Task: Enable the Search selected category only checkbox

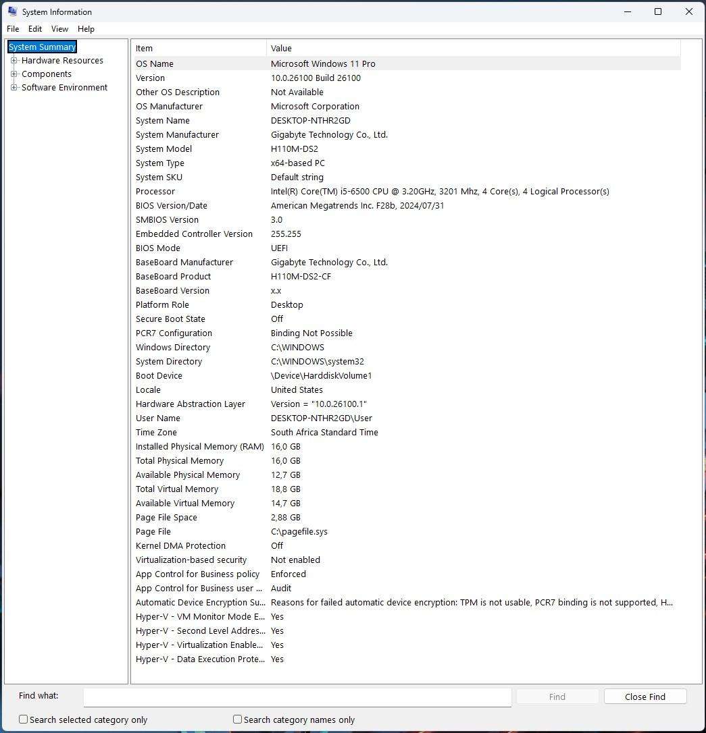Action: tap(23, 720)
